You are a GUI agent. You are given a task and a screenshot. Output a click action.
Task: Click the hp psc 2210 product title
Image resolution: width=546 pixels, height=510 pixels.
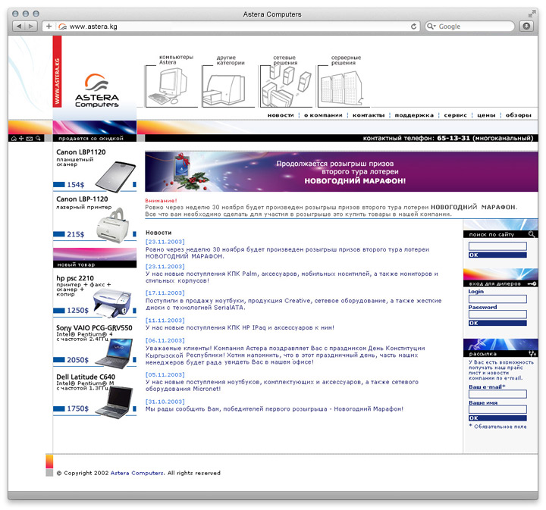pyautogui.click(x=75, y=278)
